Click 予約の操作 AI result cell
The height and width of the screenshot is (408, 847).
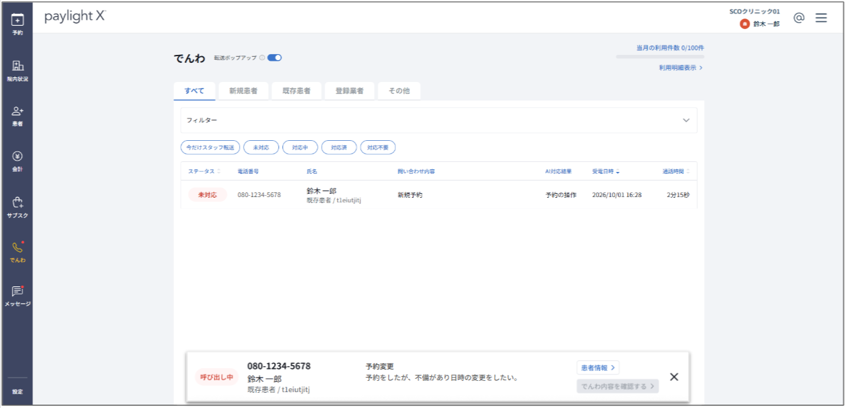[561, 195]
